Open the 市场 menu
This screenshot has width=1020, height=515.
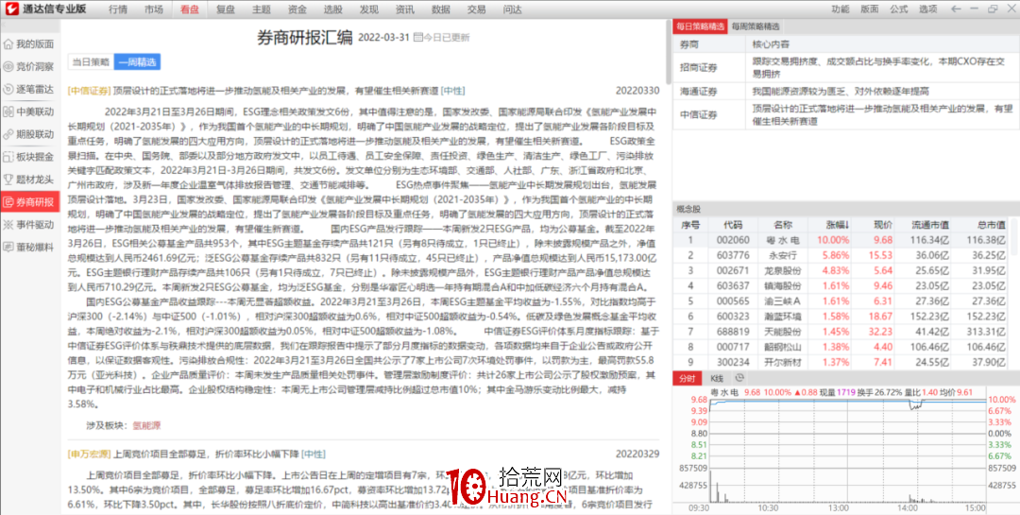[x=154, y=9]
